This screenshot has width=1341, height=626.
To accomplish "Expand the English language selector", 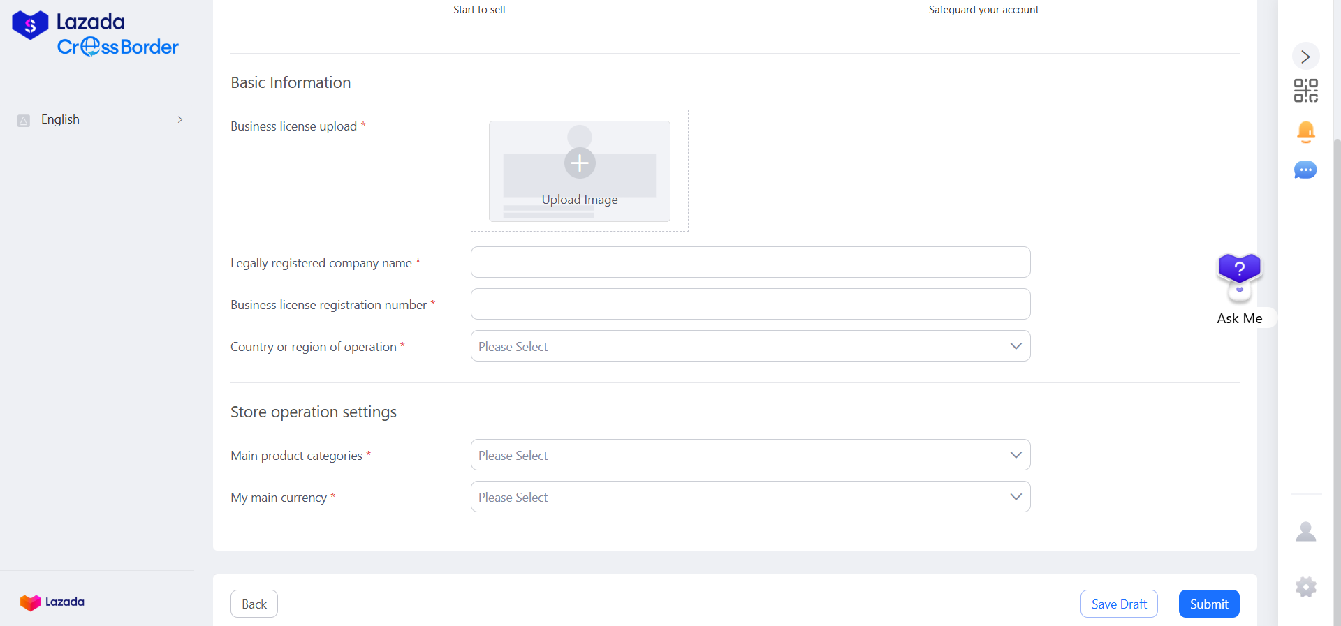I will [101, 119].
